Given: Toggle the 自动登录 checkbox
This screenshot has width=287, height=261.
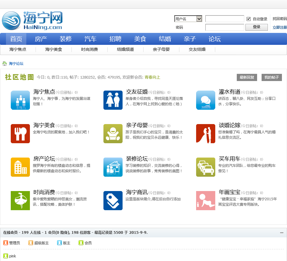Looking at the screenshot, I should pos(248,19).
